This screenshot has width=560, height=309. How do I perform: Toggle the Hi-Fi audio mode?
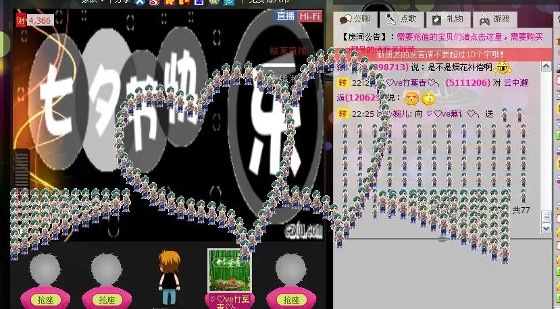(x=310, y=16)
